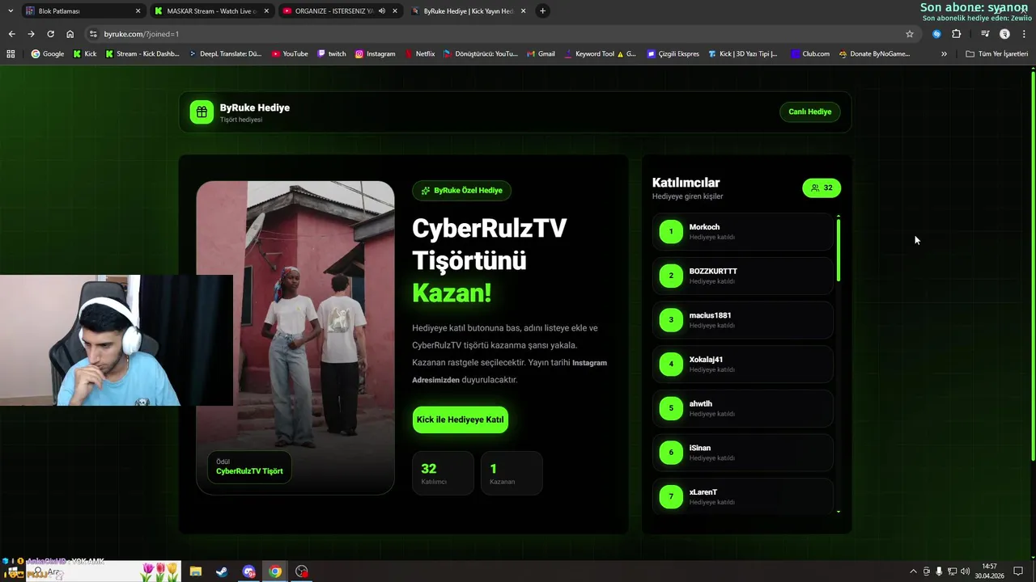Select participant iSinan in the list

coord(742,453)
